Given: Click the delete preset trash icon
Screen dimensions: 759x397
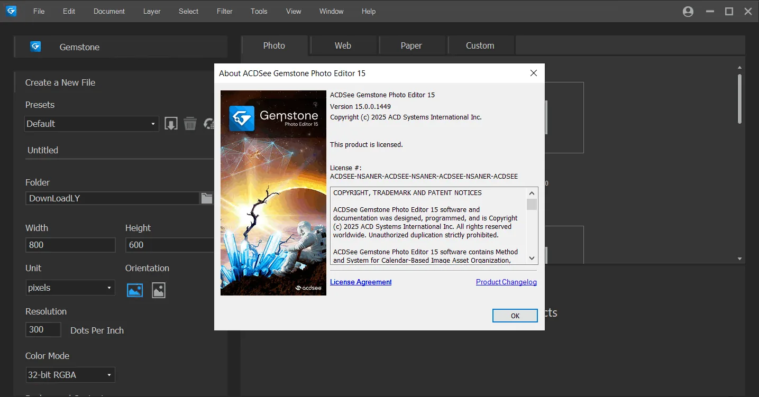Looking at the screenshot, I should coord(190,124).
